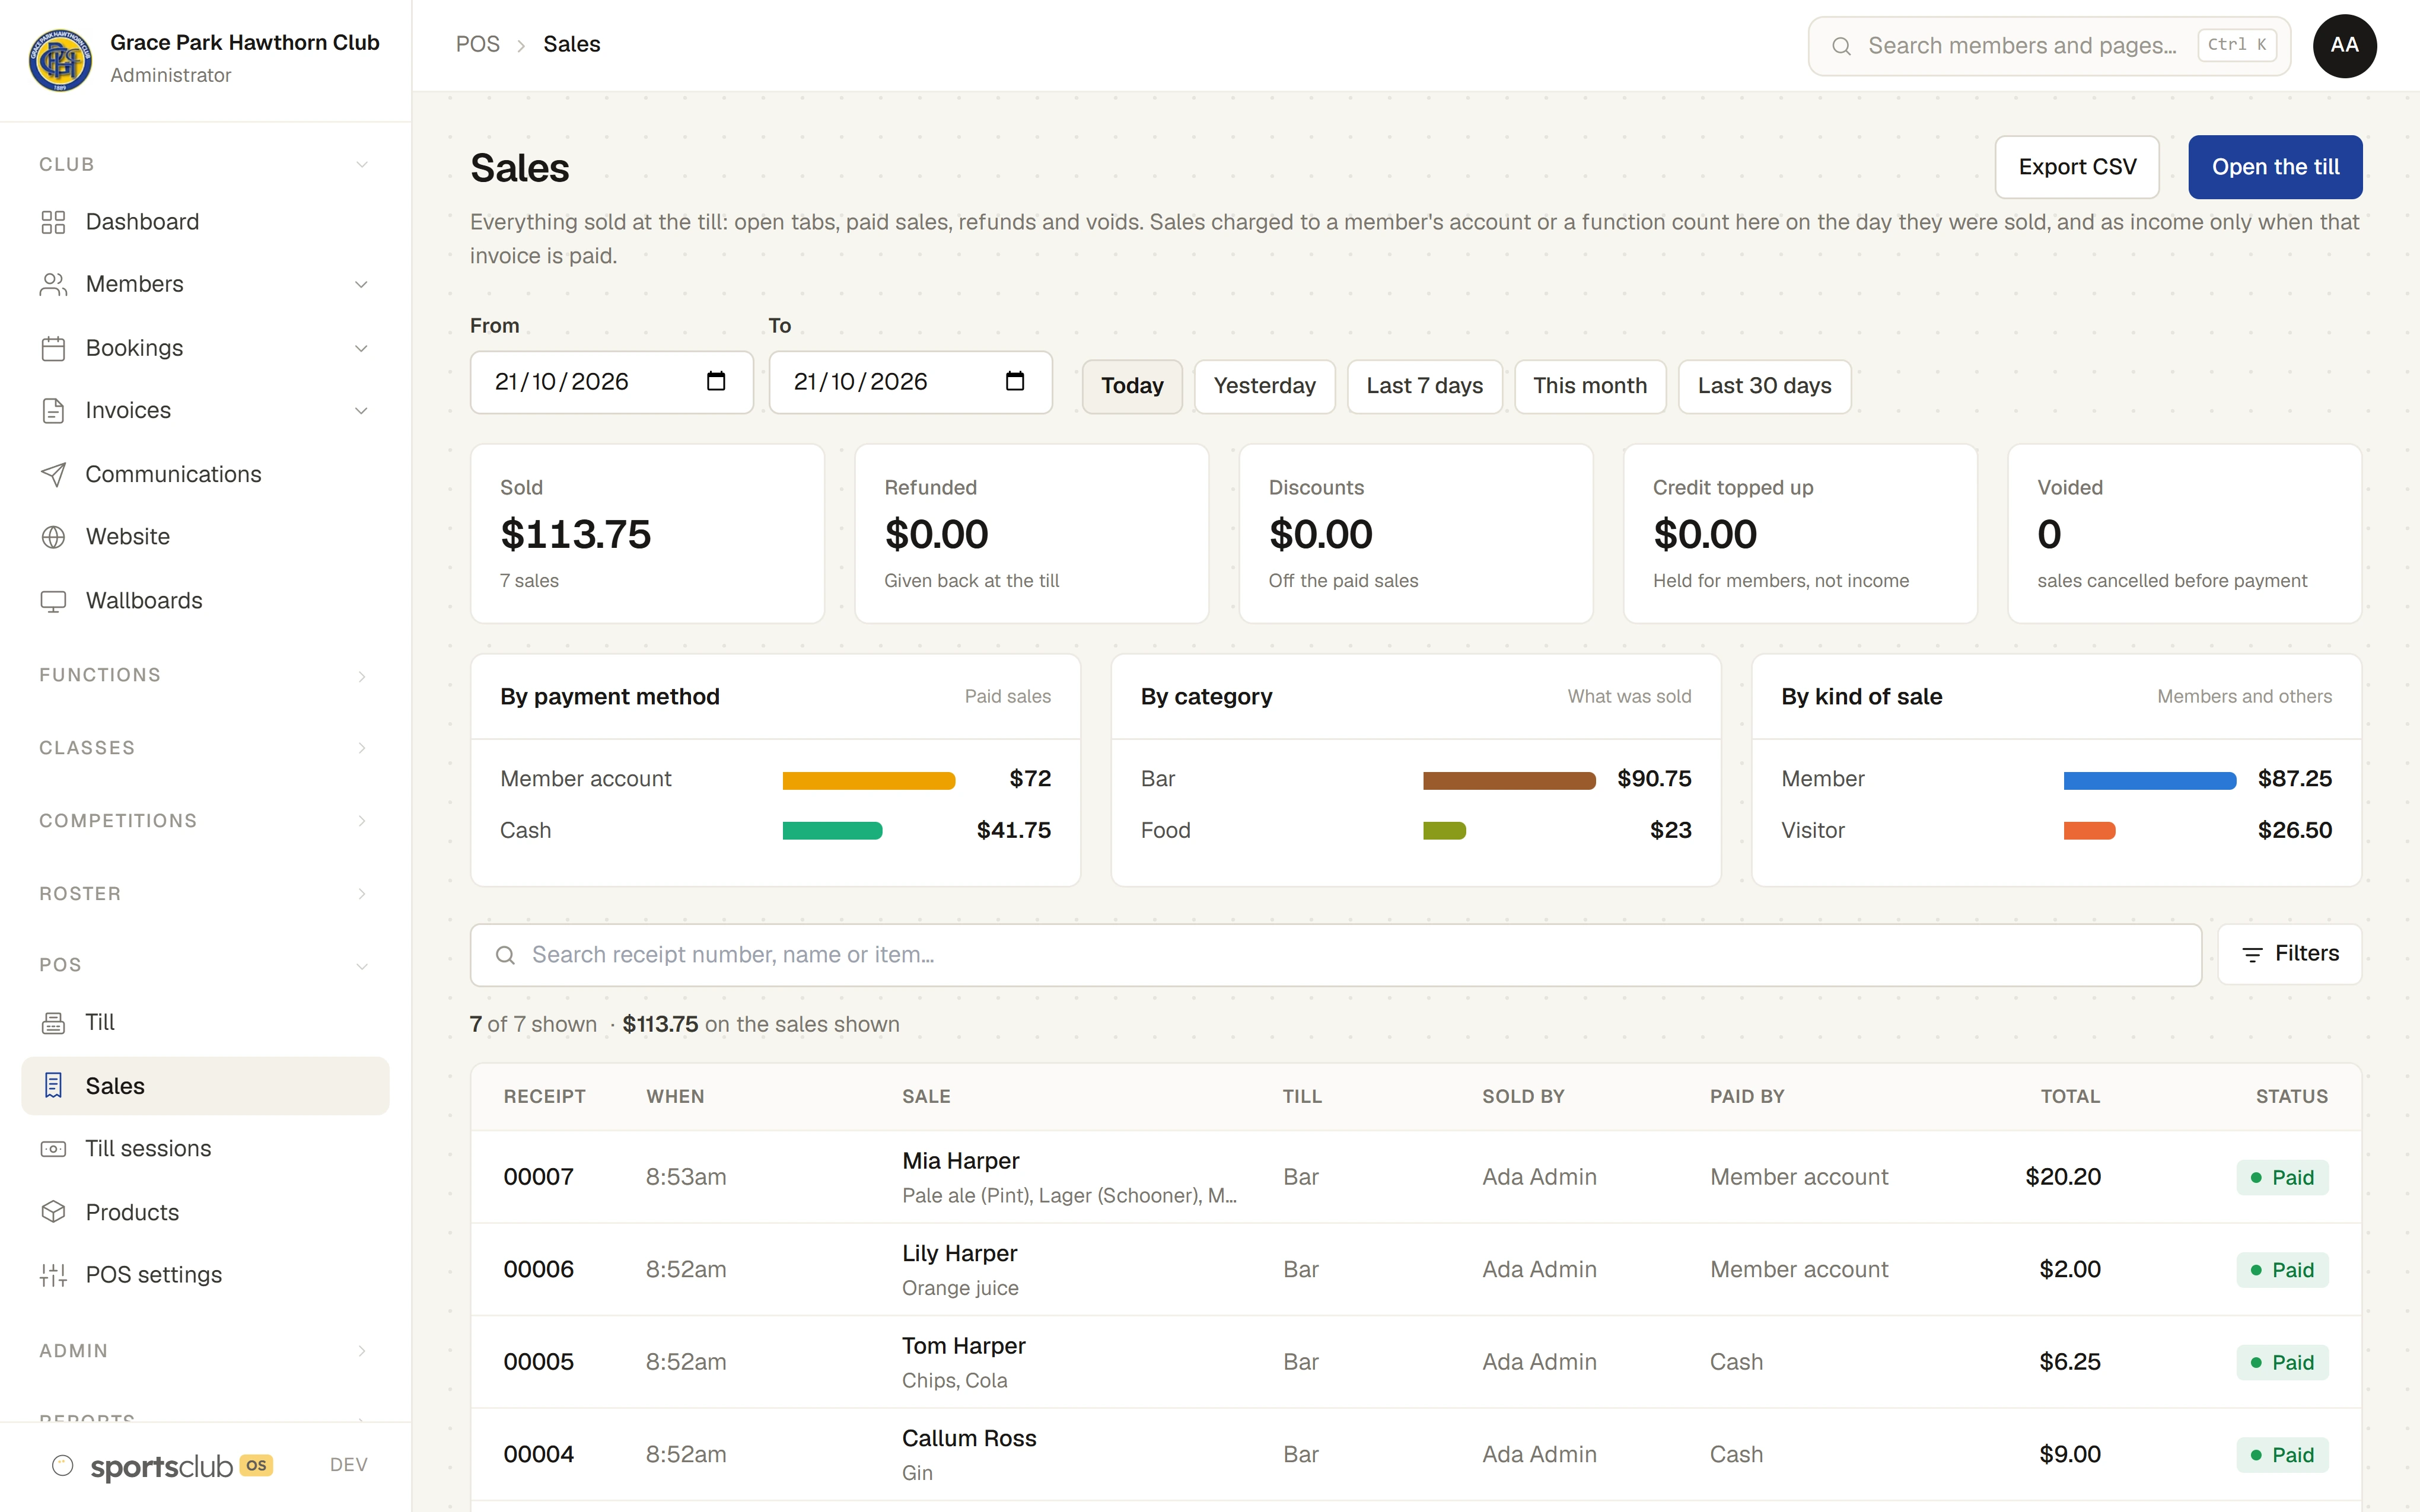Image resolution: width=2420 pixels, height=1512 pixels.
Task: Select the This month range
Action: point(1590,386)
